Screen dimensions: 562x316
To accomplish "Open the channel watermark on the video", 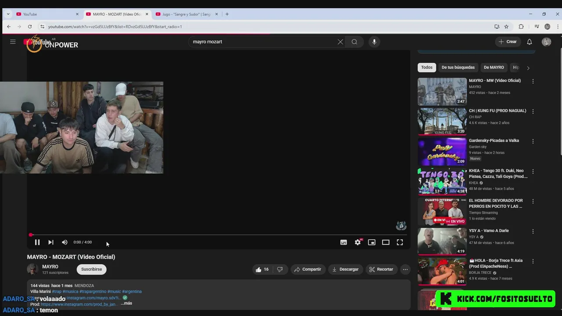I will [x=401, y=226].
